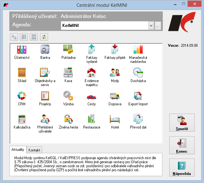The width and height of the screenshot is (204, 183).
Task: Open the Kasa cash register module
Action: (68, 75)
